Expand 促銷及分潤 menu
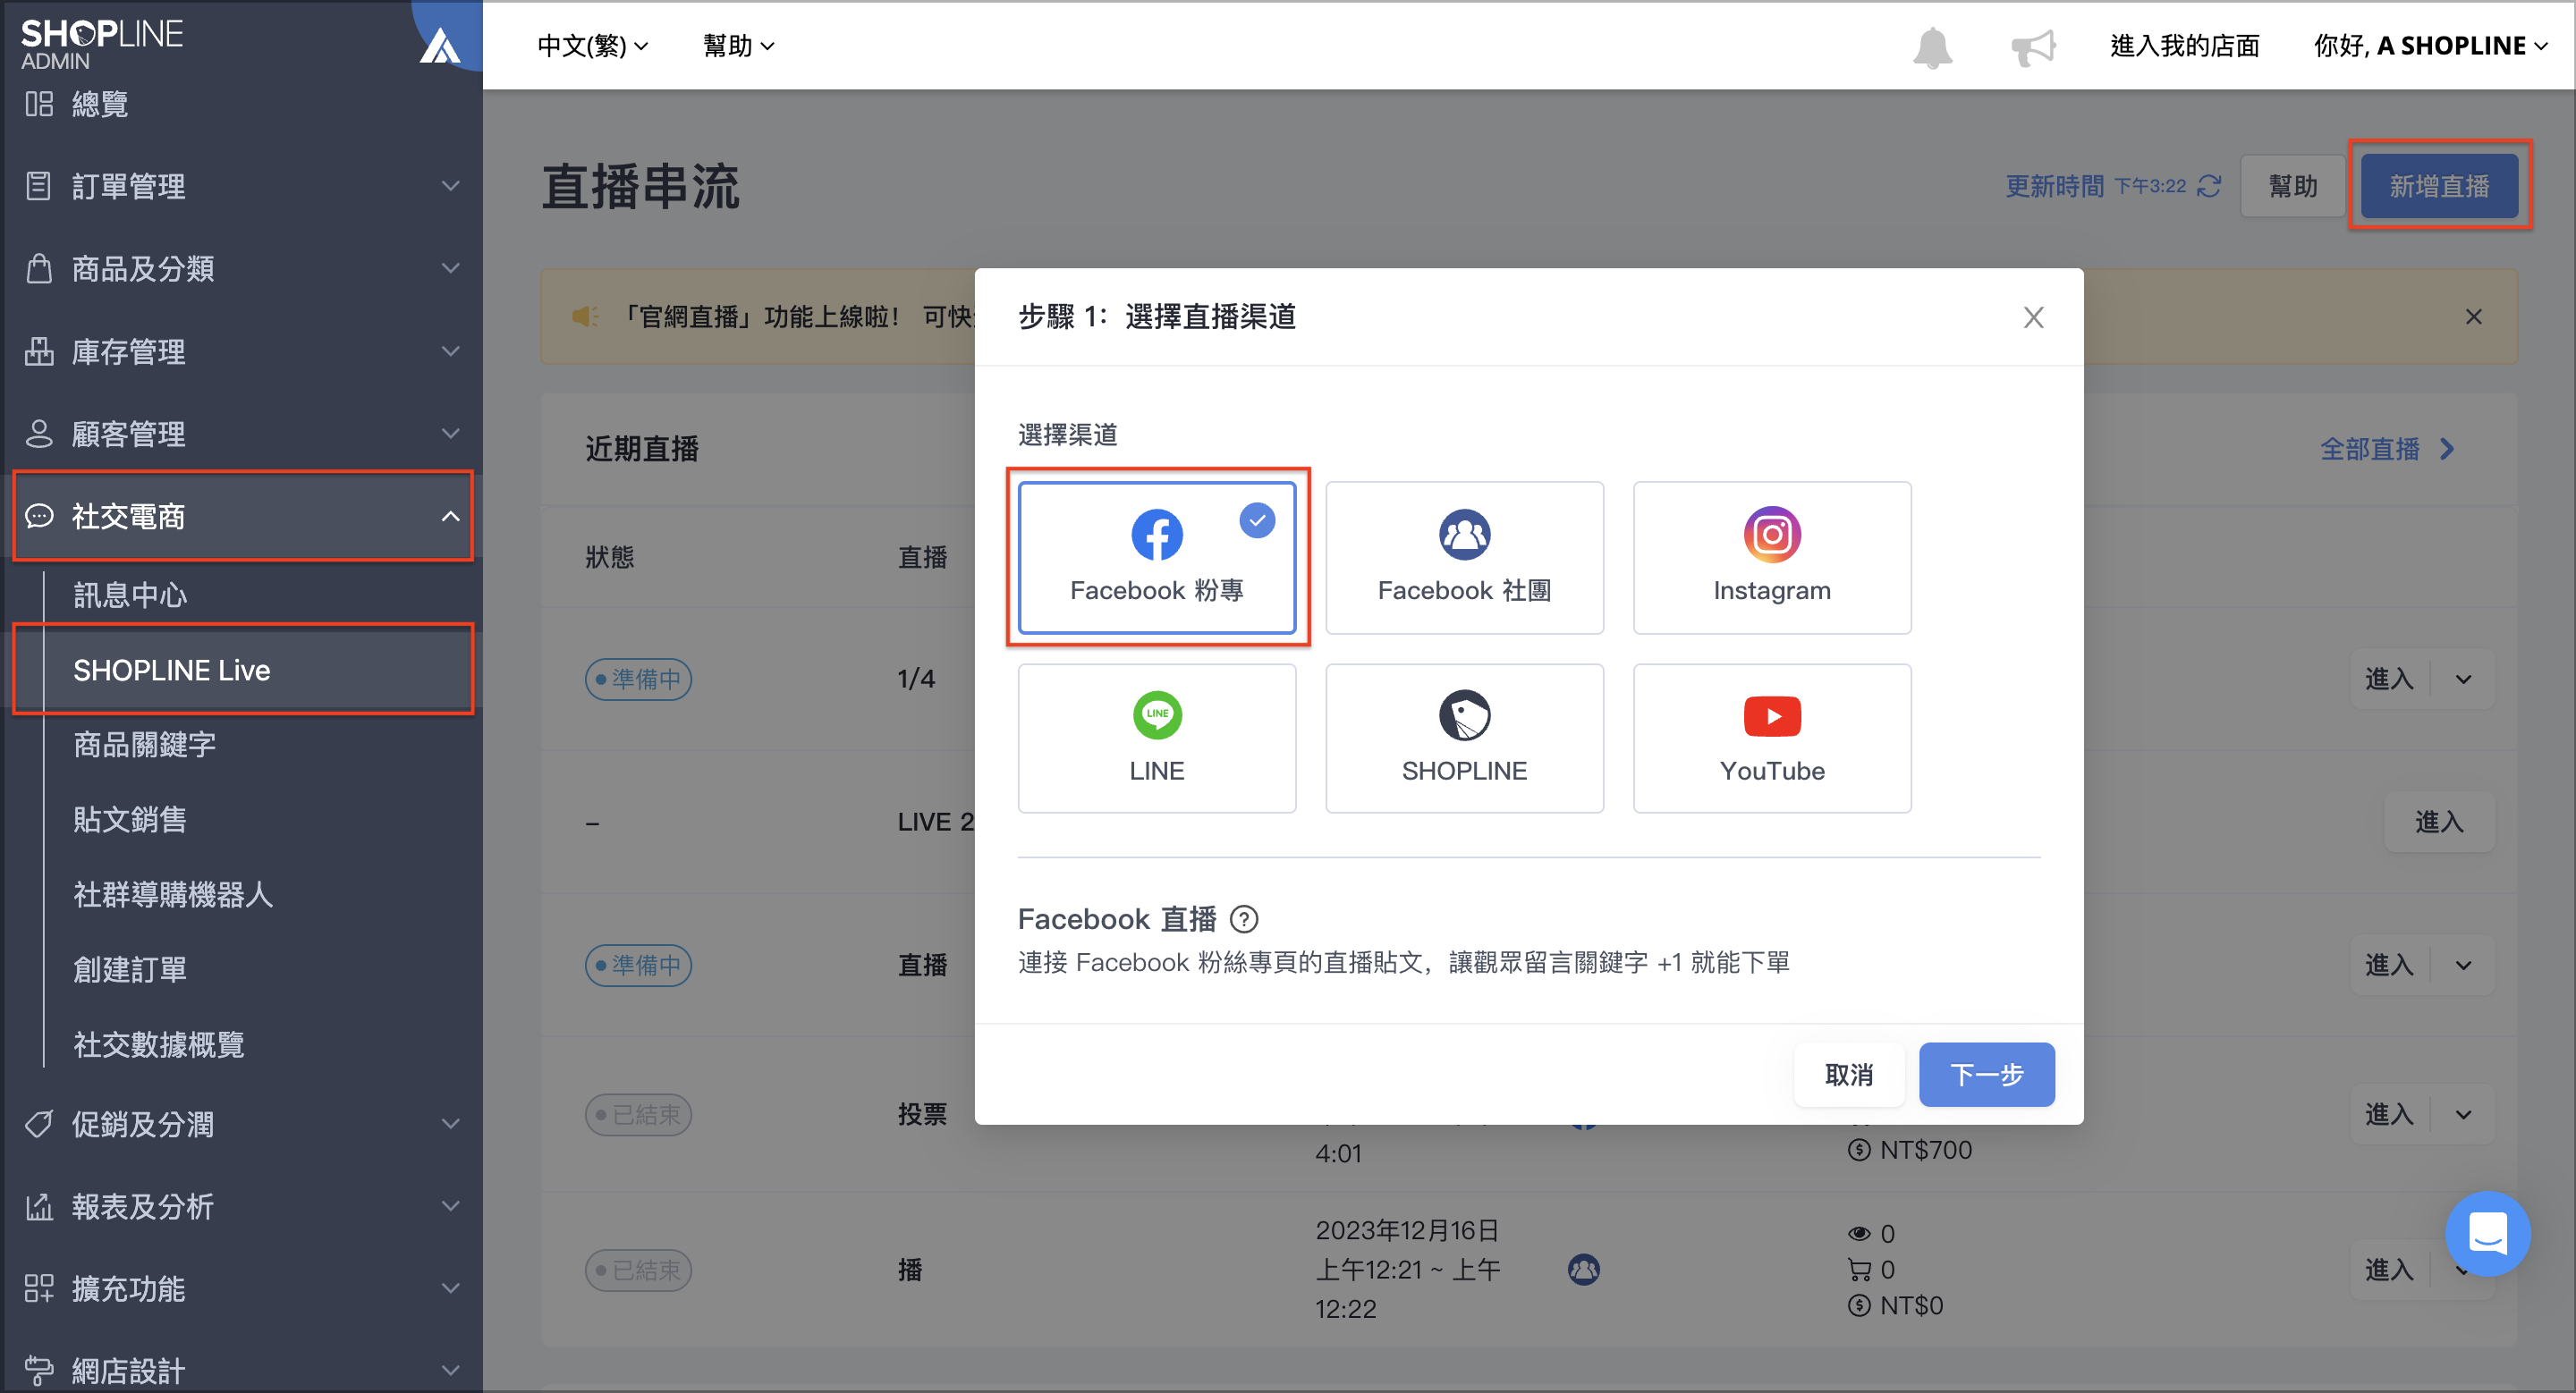 pos(242,1124)
